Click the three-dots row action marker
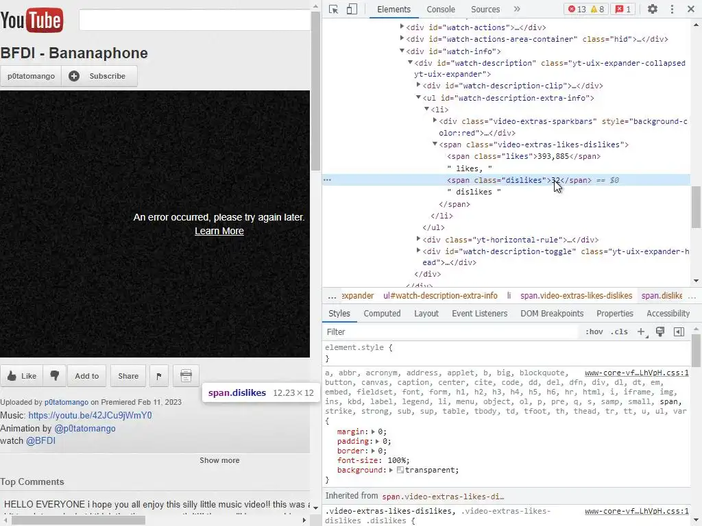The height and width of the screenshot is (526, 702). point(327,180)
